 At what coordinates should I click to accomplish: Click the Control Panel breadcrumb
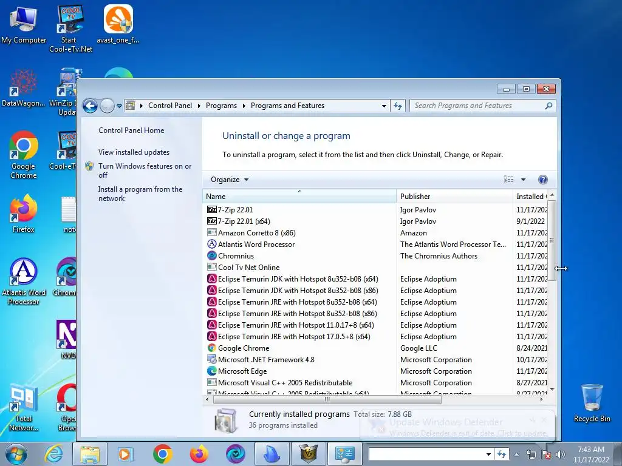tap(170, 106)
